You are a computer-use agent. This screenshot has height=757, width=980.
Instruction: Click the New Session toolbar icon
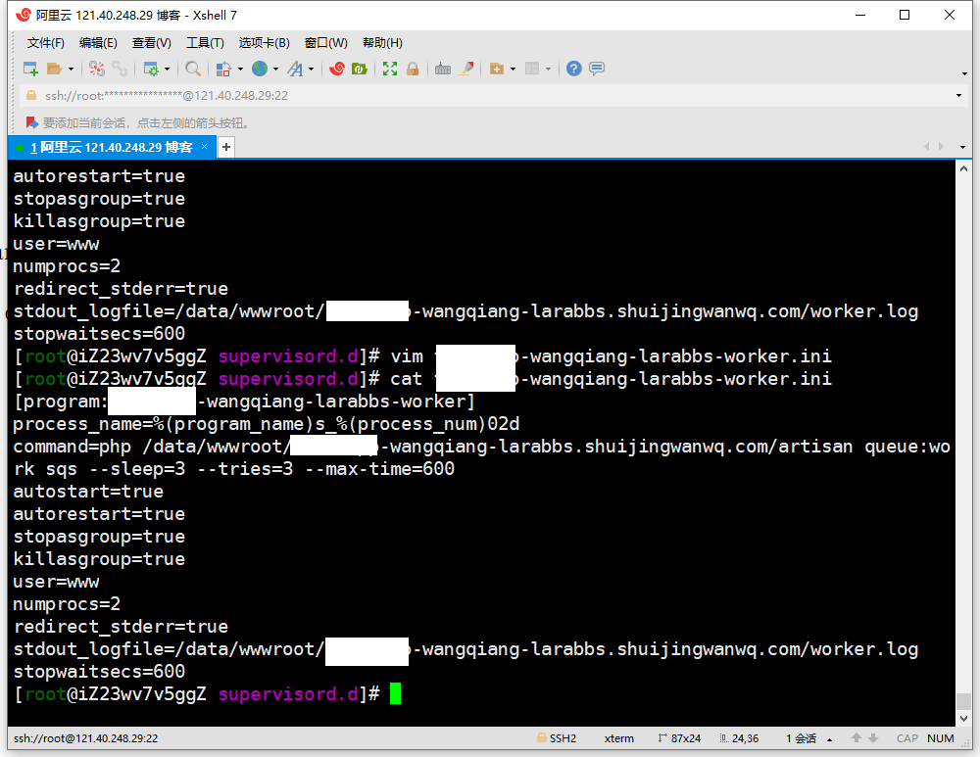[x=30, y=69]
